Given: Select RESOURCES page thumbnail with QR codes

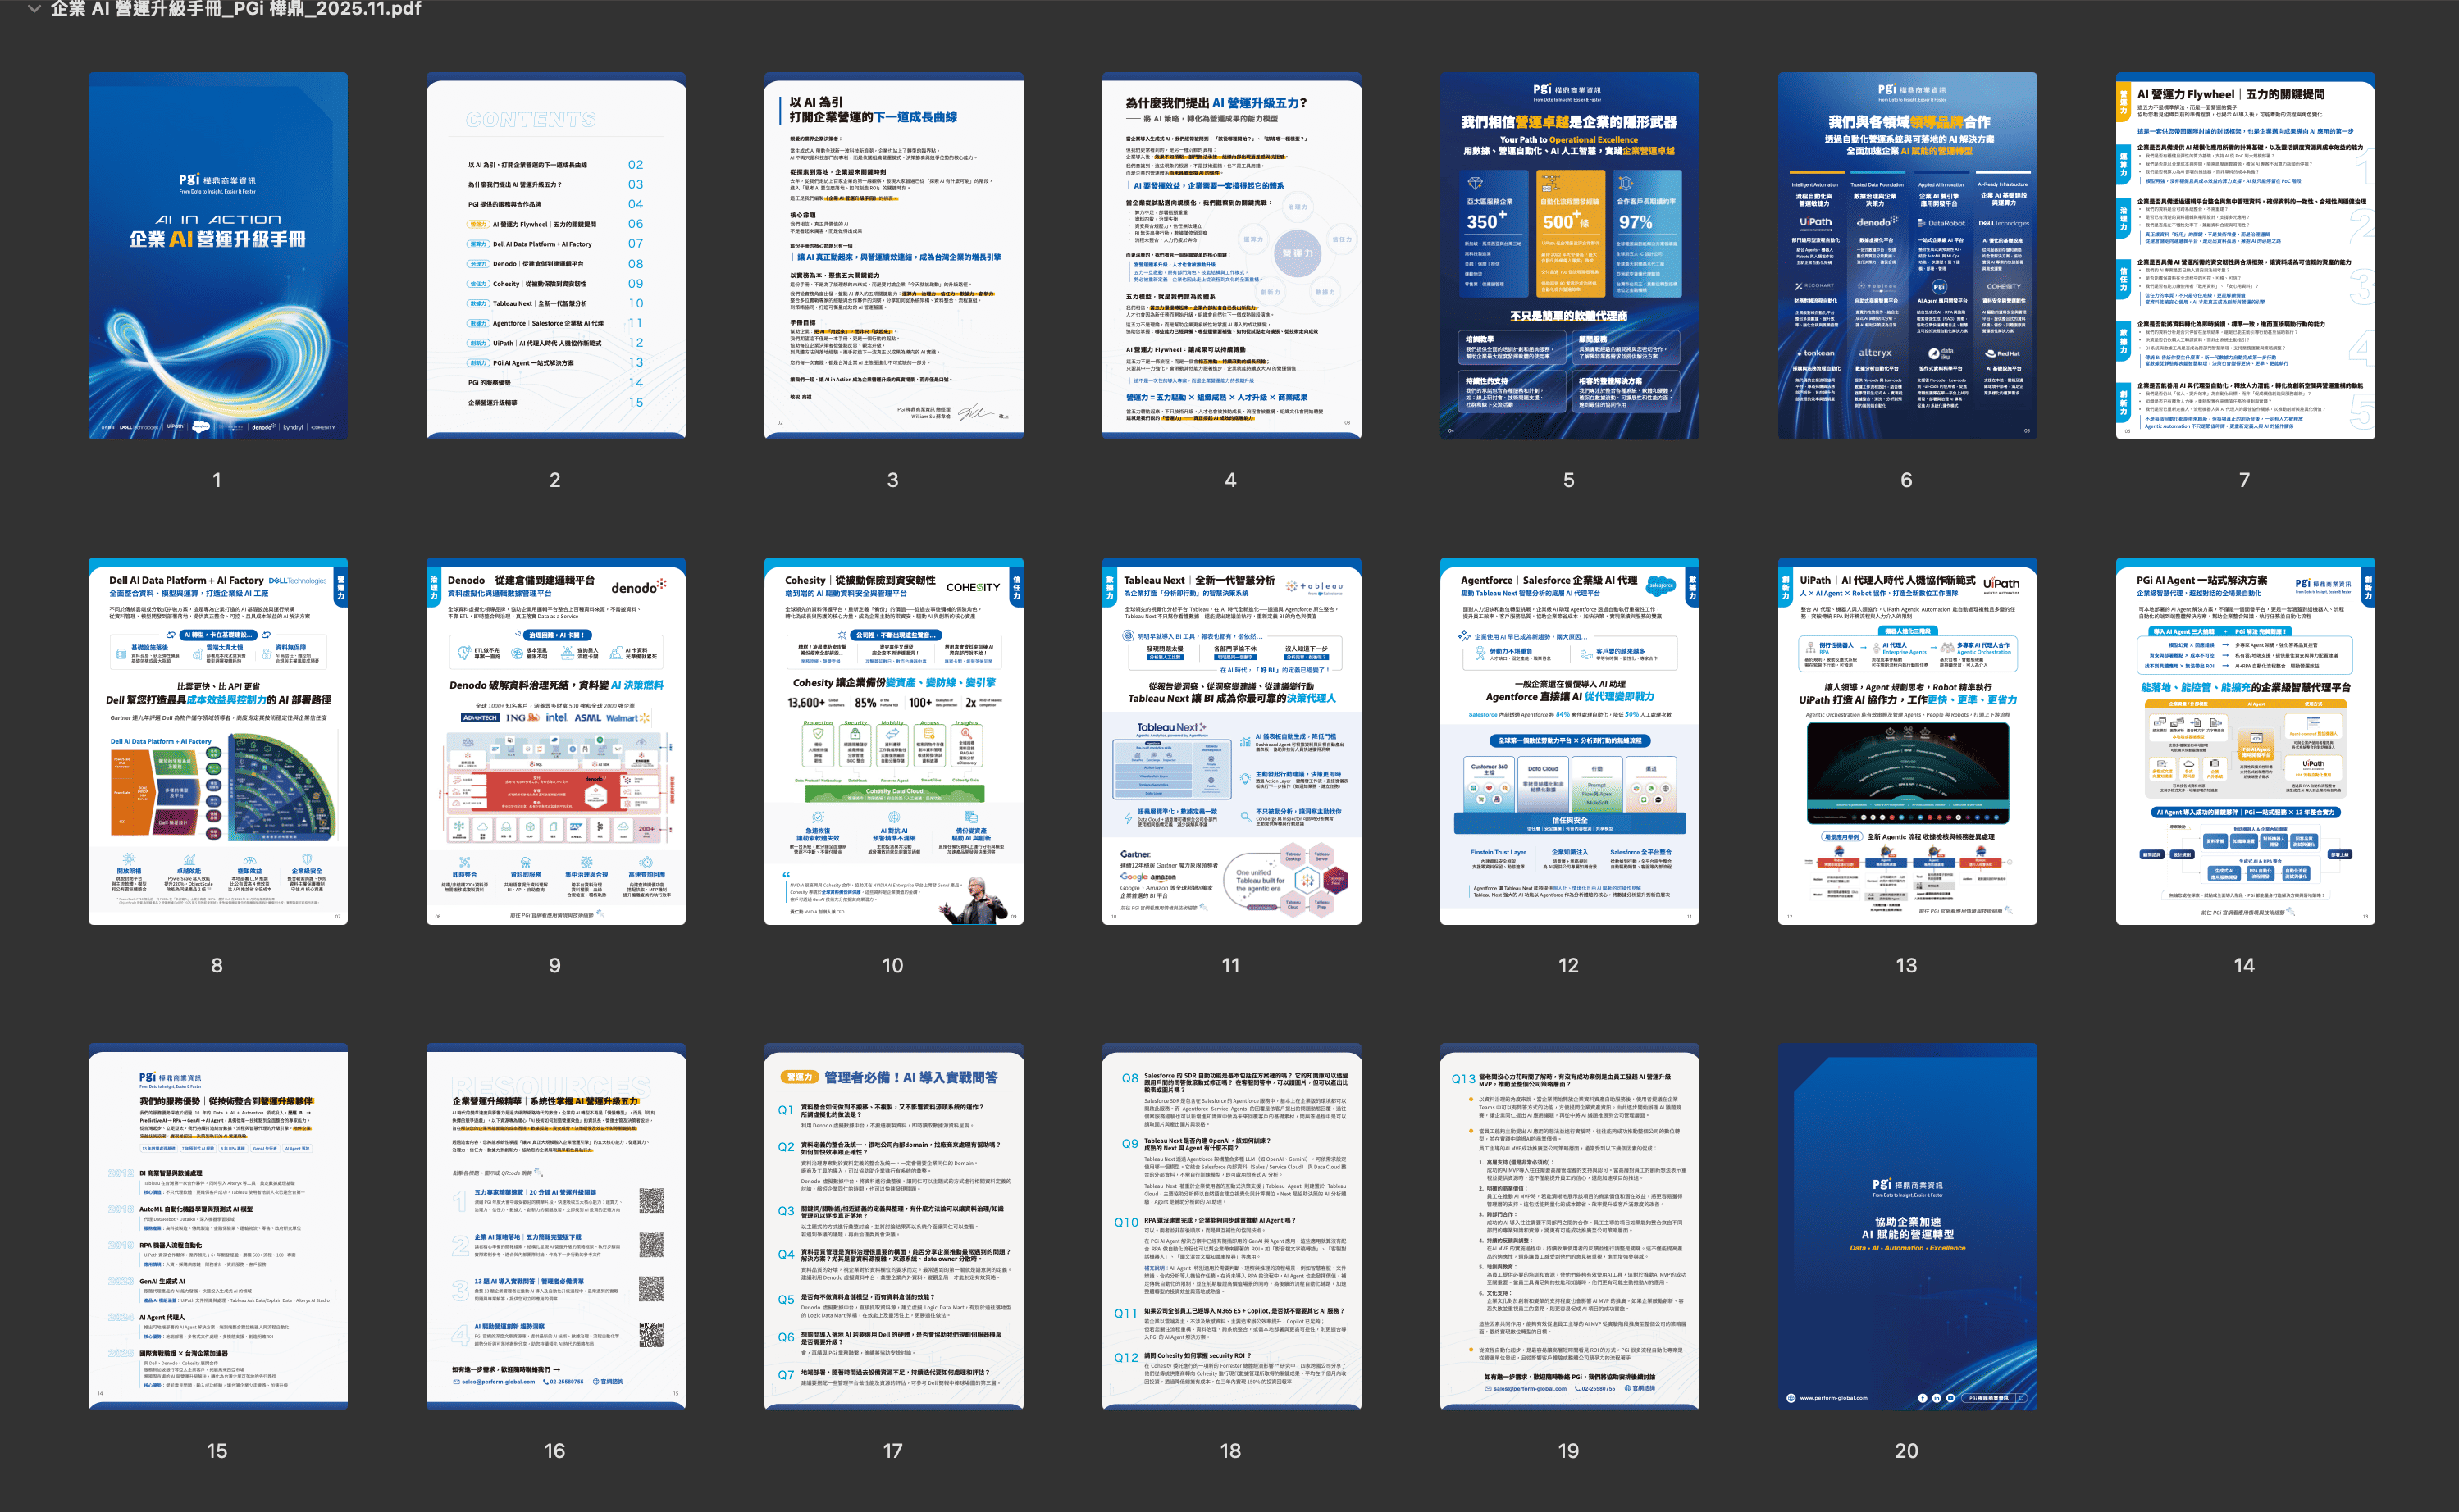Looking at the screenshot, I should (x=555, y=1226).
